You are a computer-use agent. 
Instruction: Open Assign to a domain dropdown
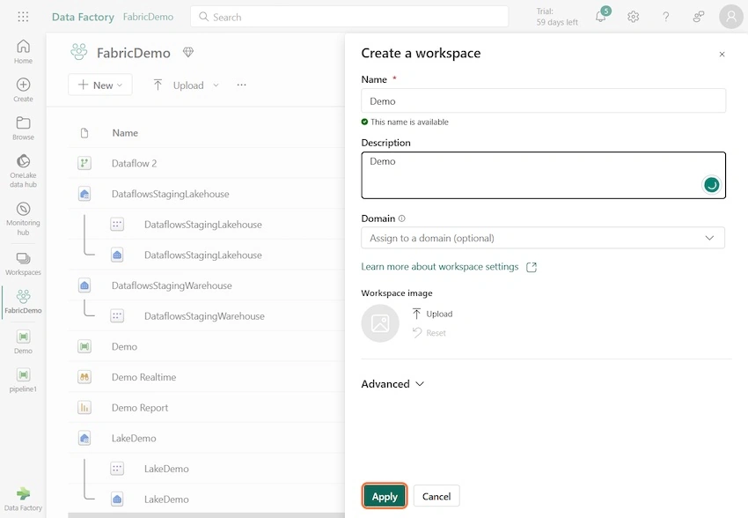pos(543,238)
